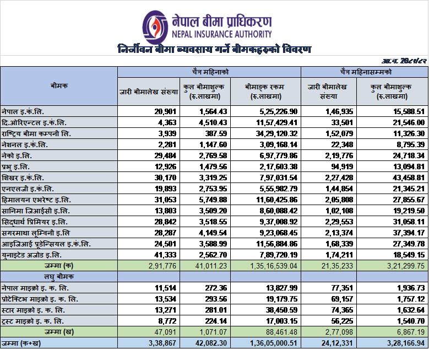429x349 pixels.
Task: Select the row label 'प्रभु इ.लि.'
Action: coord(15,167)
